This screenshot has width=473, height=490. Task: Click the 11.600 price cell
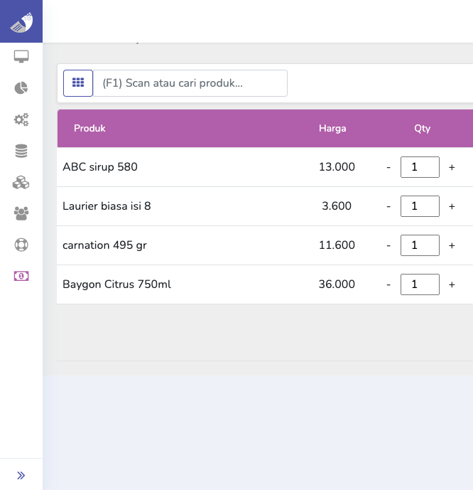pos(337,245)
